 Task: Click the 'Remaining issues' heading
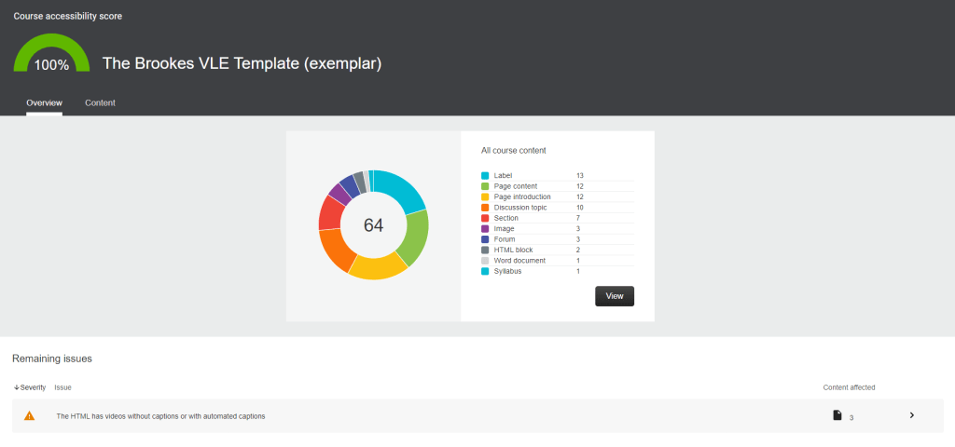[x=52, y=359]
